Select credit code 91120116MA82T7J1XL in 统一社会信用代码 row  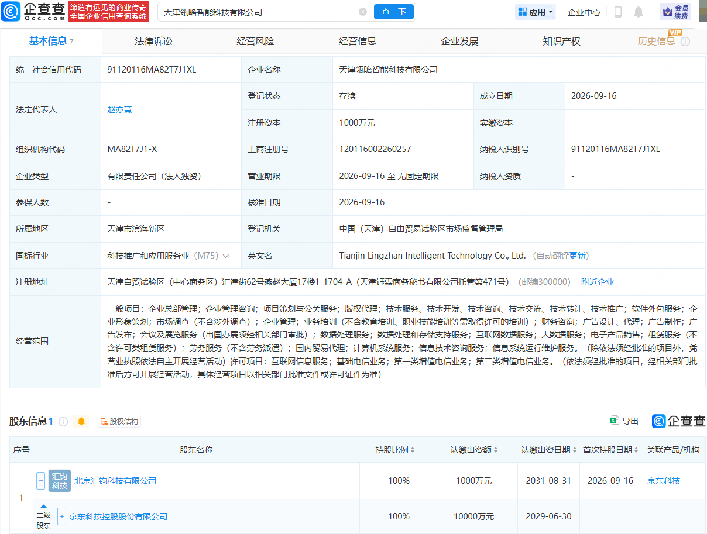tap(152, 70)
